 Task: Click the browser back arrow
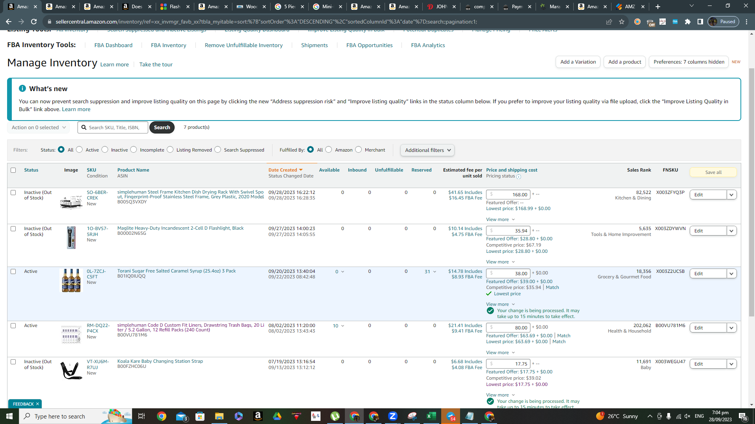[x=9, y=22]
